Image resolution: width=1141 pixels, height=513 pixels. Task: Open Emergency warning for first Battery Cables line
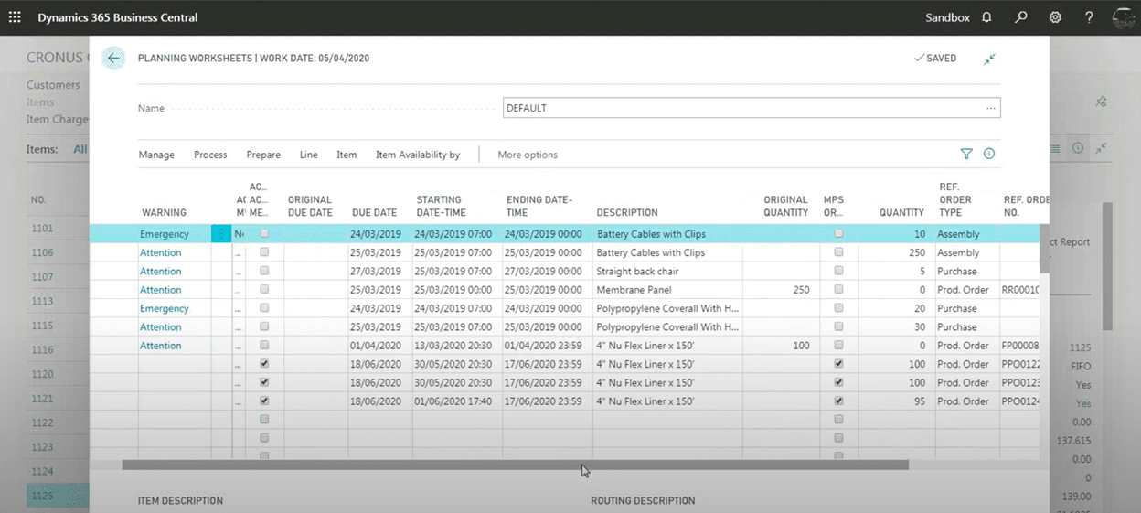point(165,234)
